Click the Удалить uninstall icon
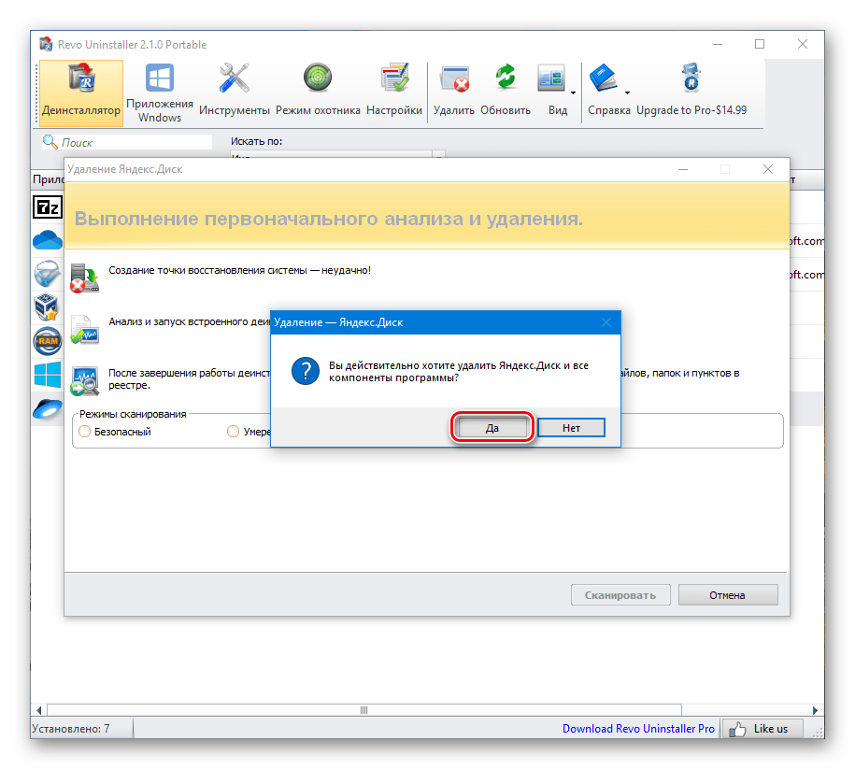855x769 pixels. tap(454, 93)
